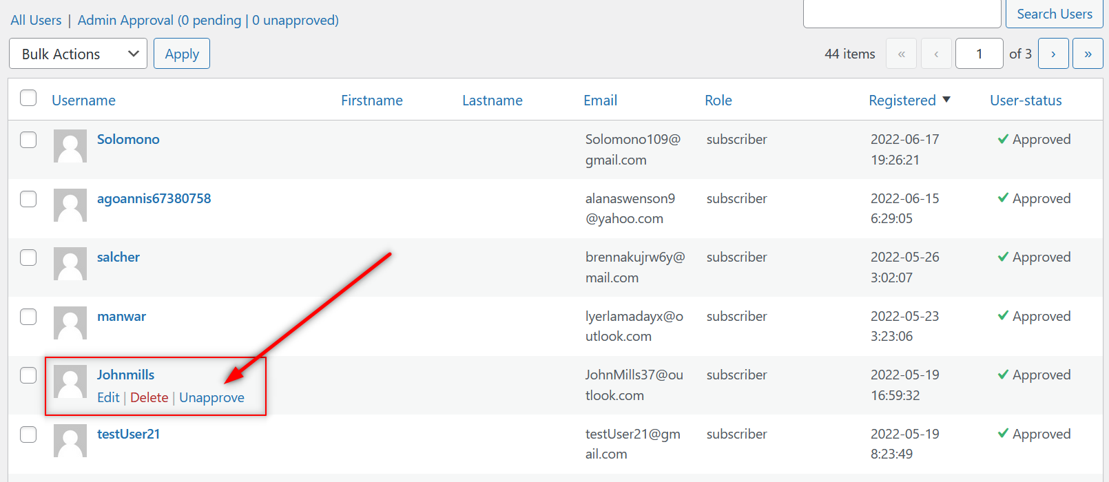The height and width of the screenshot is (482, 1109).
Task: Click Johnmills's avatar image
Action: coord(70,381)
